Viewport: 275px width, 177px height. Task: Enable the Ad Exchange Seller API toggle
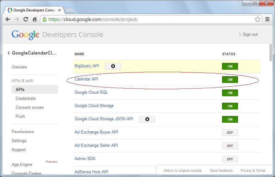pos(230,146)
